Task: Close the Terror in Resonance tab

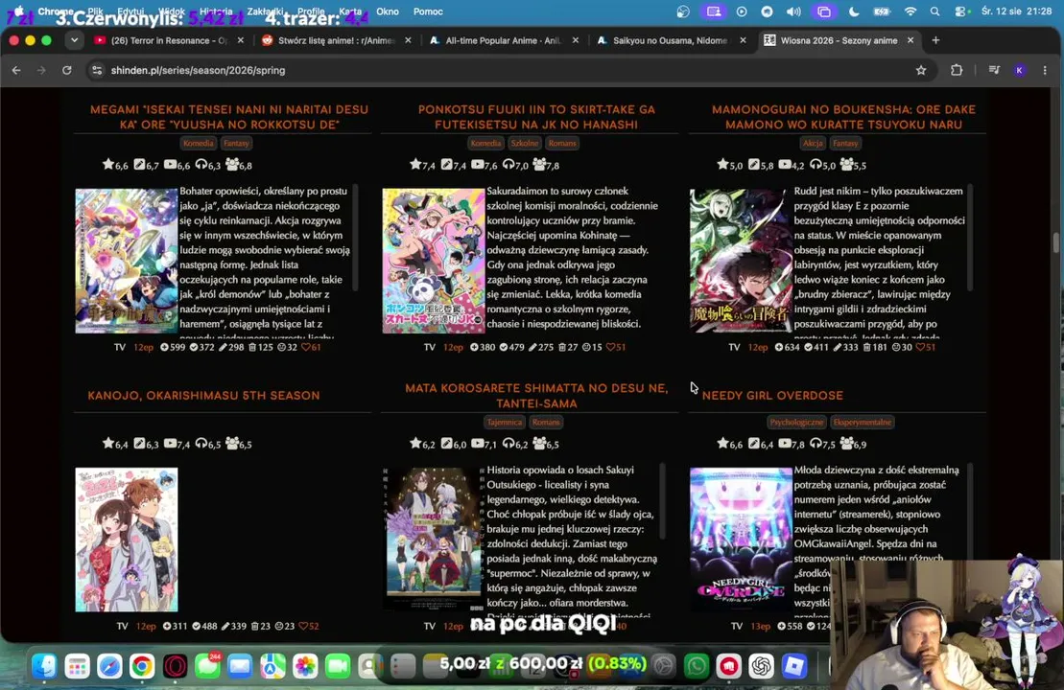Action: click(240, 40)
